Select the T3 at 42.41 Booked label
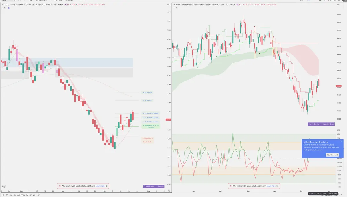Viewport: 347px width, 197px height. pos(151,113)
